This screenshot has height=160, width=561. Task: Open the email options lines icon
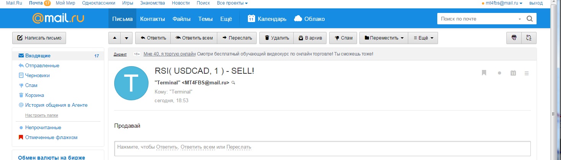click(527, 73)
